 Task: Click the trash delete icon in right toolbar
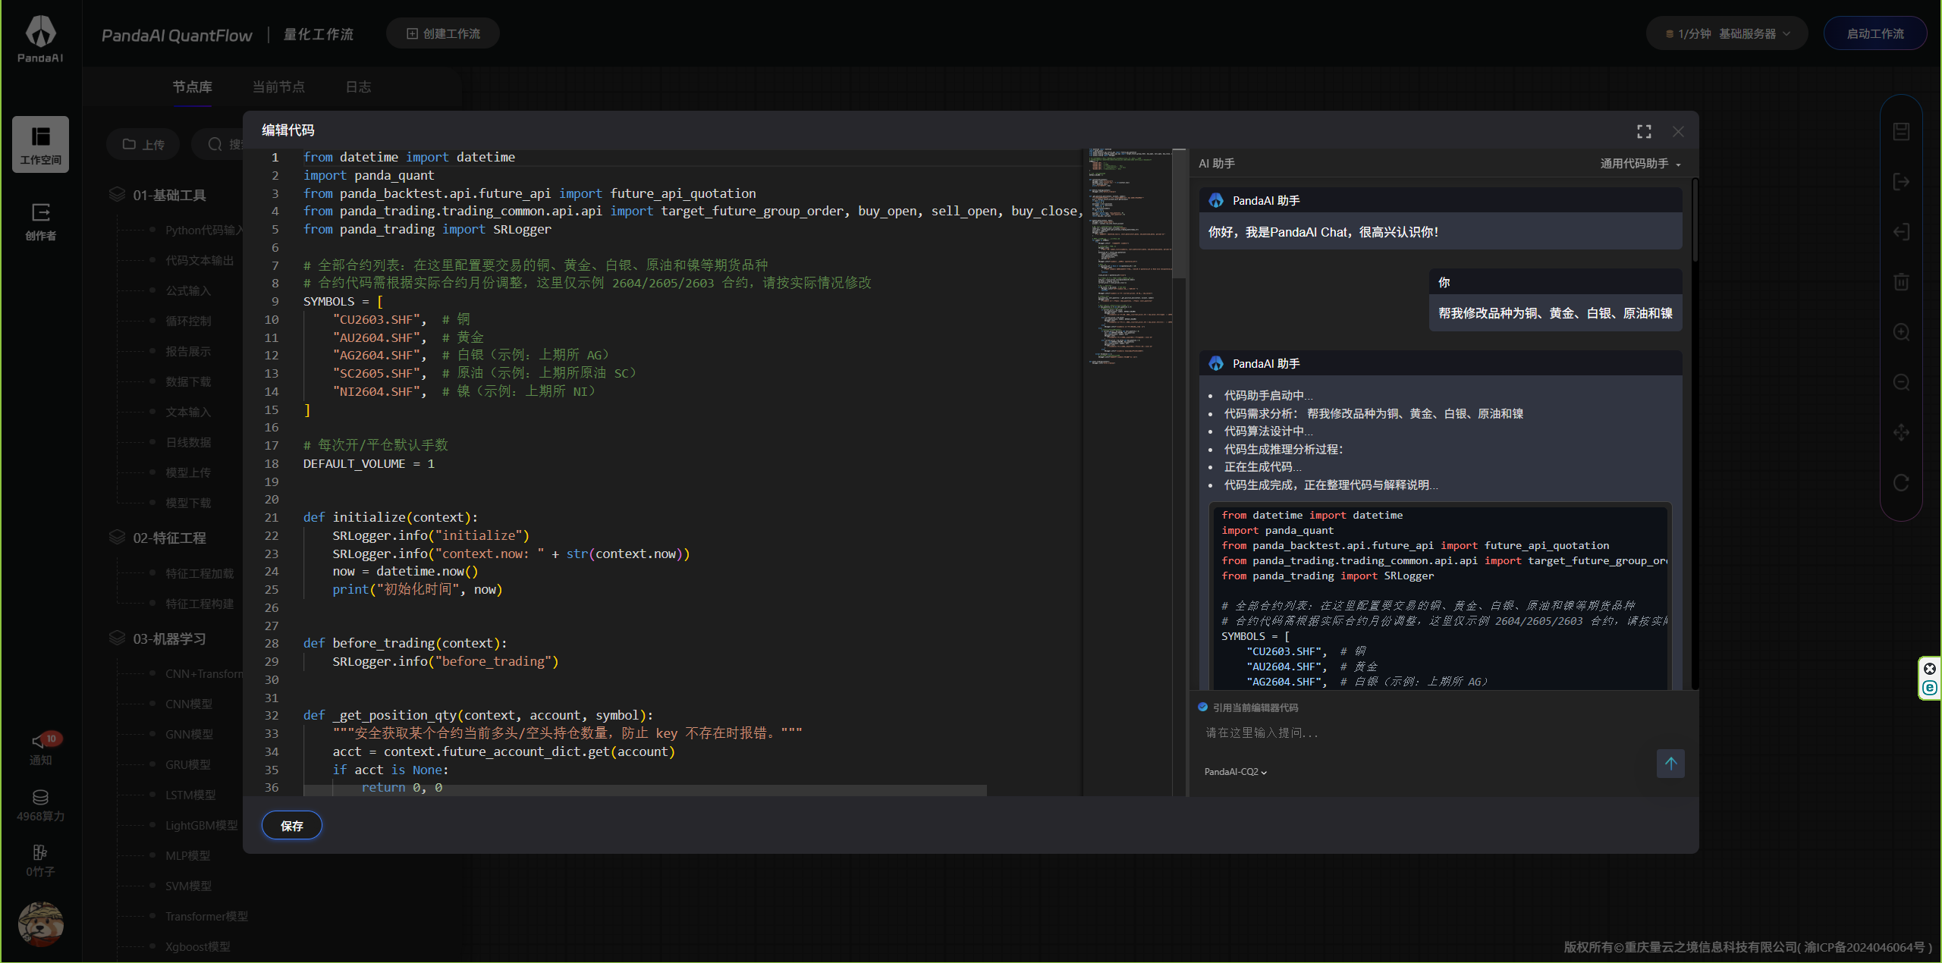click(x=1901, y=281)
